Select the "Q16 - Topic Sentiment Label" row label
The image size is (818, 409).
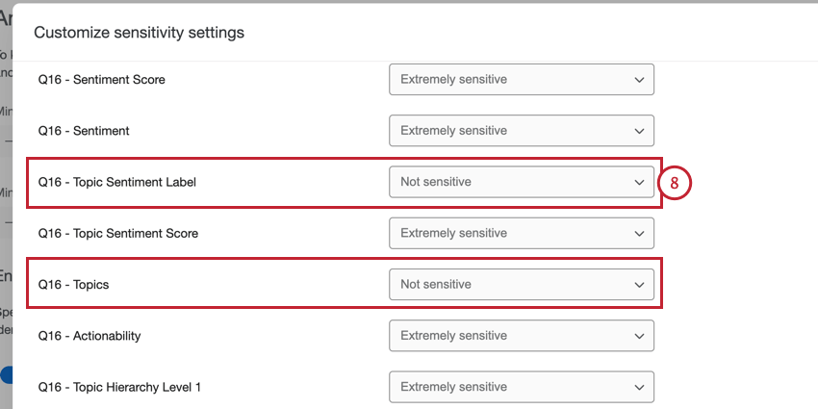click(x=116, y=181)
